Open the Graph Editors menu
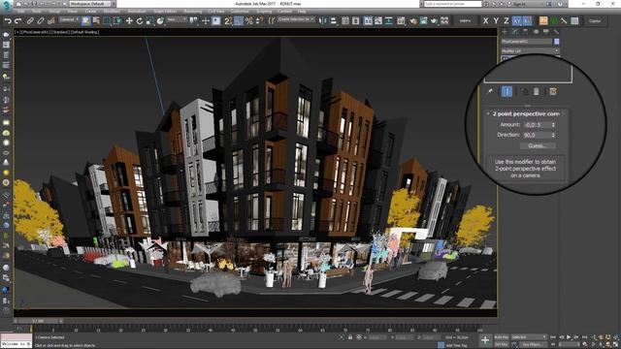This screenshot has height=349, width=621. [165, 12]
